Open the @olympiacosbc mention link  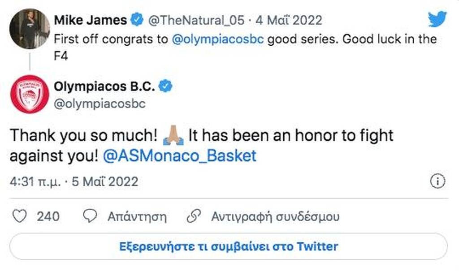(217, 39)
